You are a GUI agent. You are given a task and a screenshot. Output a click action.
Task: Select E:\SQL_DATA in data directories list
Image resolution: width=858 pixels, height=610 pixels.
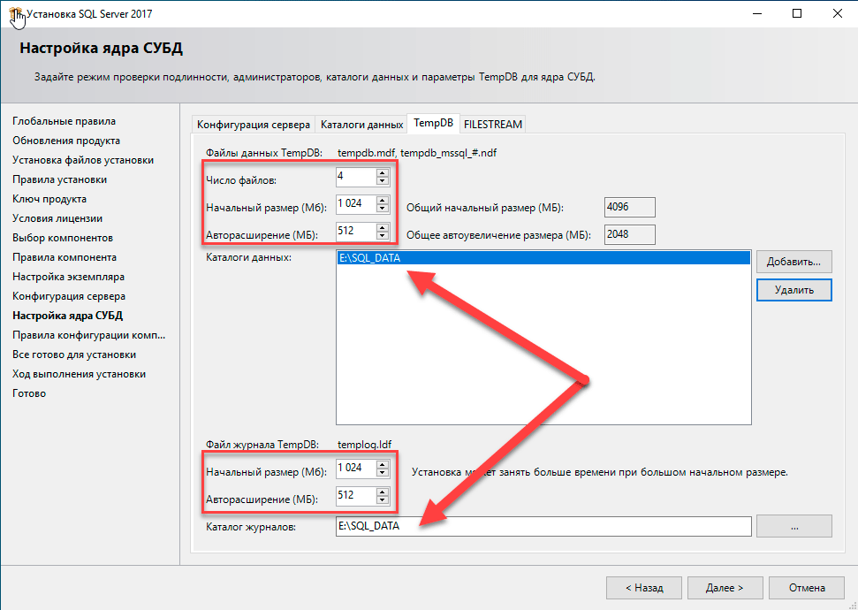pos(543,258)
